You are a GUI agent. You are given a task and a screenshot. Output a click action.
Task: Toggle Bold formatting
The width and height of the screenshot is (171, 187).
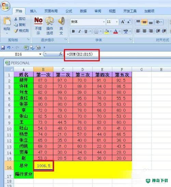click(x=73, y=31)
